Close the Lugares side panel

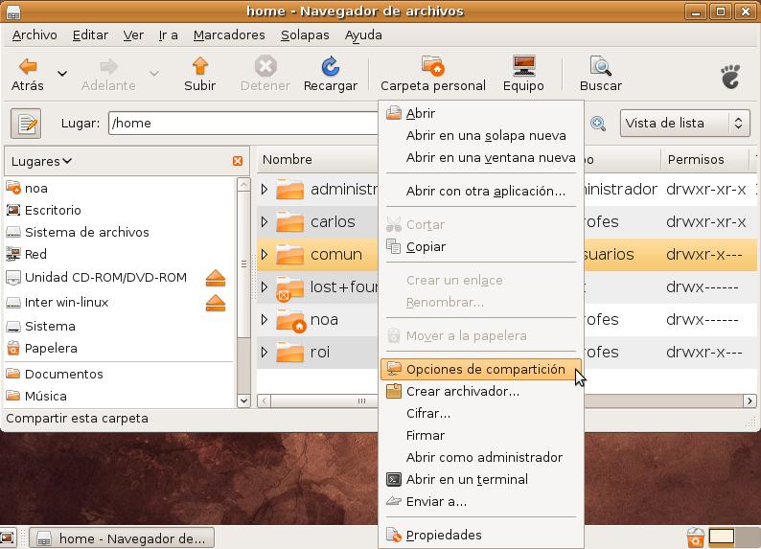pyautogui.click(x=238, y=161)
